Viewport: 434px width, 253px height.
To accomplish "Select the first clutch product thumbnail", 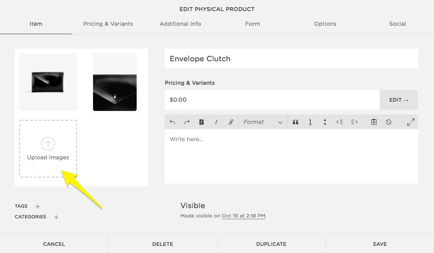I will pos(48,82).
